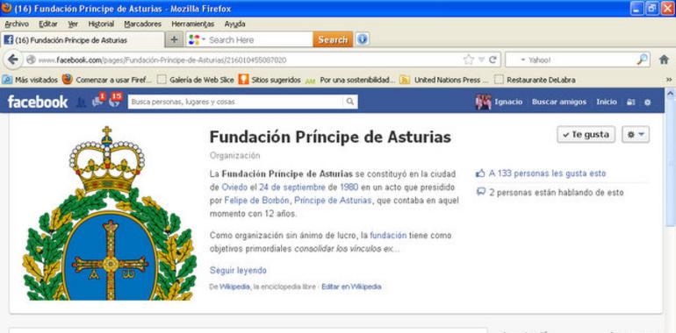The height and width of the screenshot is (333, 676).
Task: Open a new tab with plus button
Action: pos(174,40)
